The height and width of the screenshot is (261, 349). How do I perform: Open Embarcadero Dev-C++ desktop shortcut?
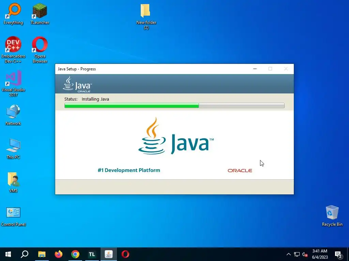click(13, 50)
